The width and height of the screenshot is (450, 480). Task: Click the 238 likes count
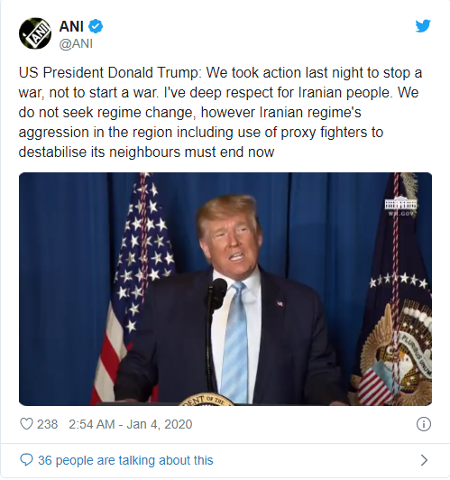point(48,425)
